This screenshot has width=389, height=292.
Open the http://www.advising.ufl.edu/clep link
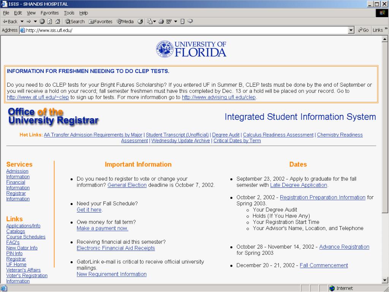point(219,97)
